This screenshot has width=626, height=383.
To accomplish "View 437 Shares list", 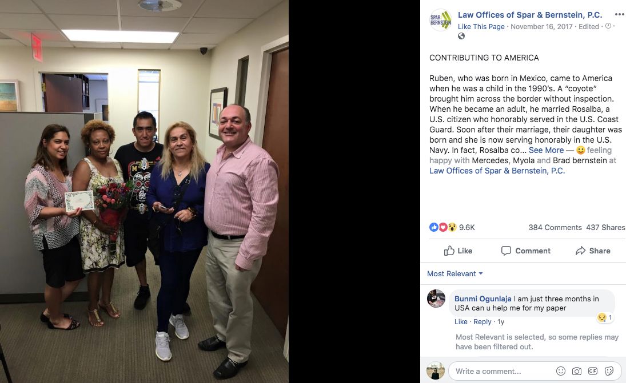I will (x=605, y=228).
